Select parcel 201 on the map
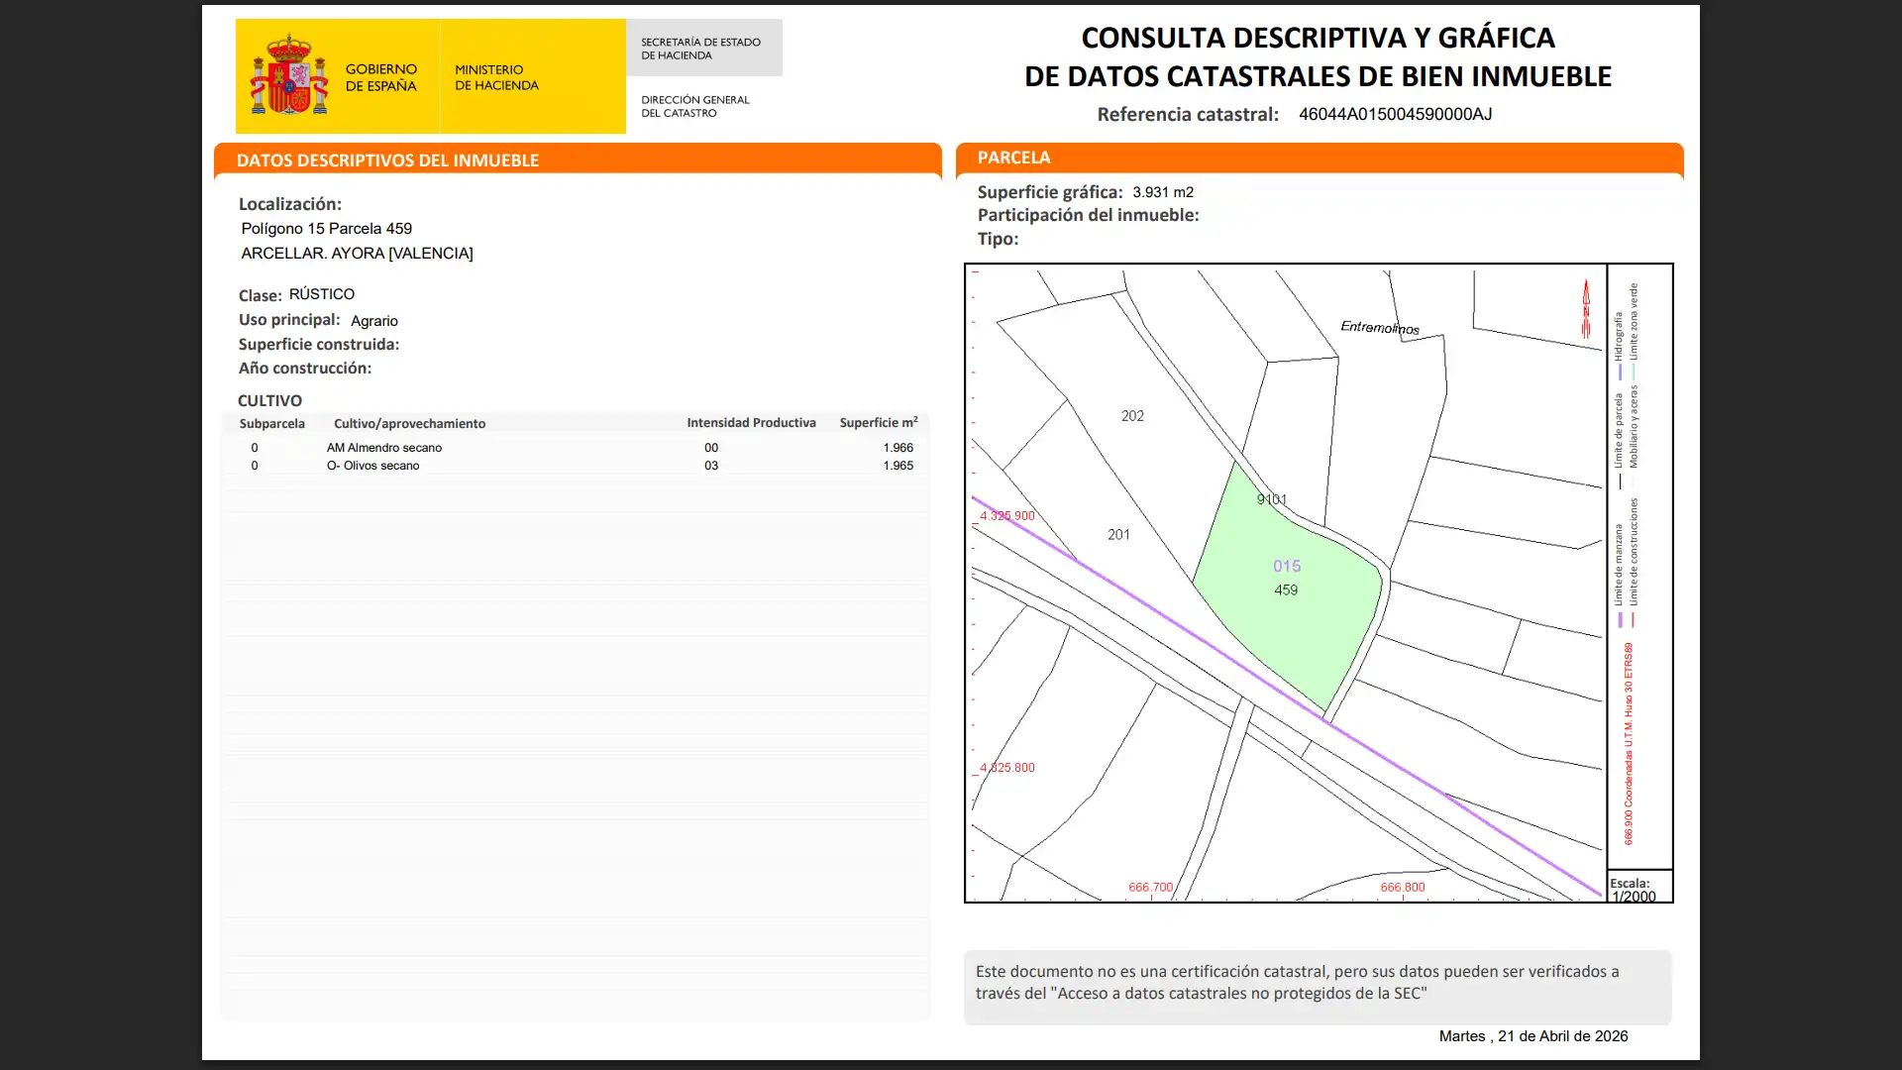Image resolution: width=1902 pixels, height=1070 pixels. click(x=1118, y=535)
